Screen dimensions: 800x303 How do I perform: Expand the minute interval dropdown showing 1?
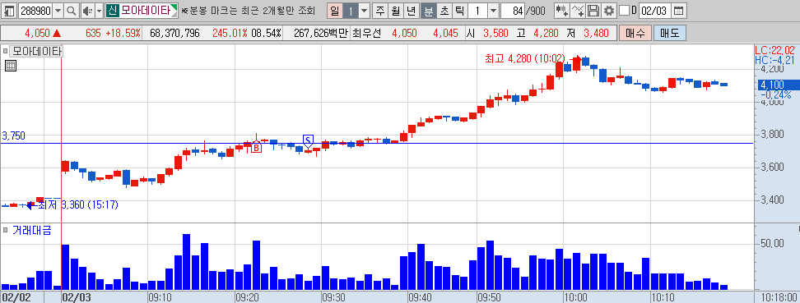tap(493, 10)
